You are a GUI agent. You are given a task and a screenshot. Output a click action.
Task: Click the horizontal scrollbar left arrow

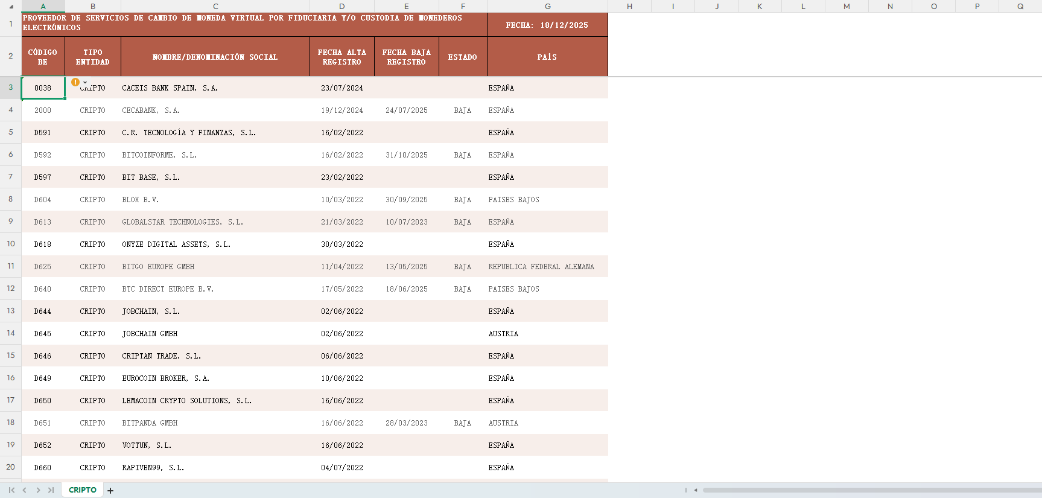point(696,490)
